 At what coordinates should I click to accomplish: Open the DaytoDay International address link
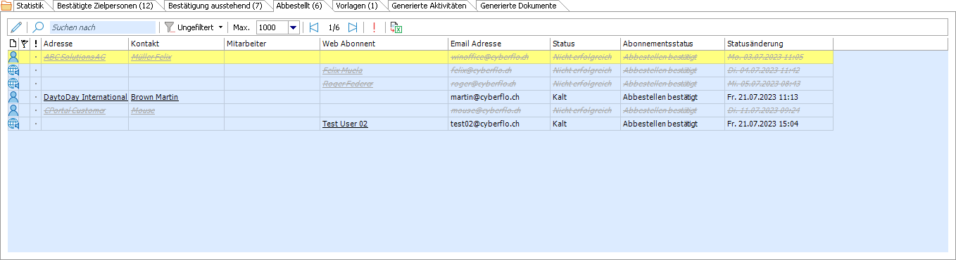[85, 97]
